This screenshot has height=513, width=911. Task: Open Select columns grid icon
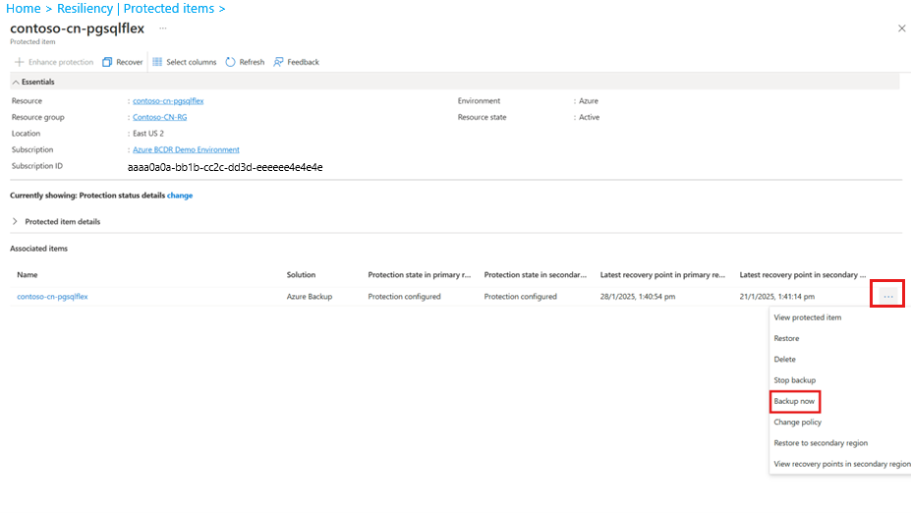coord(157,62)
